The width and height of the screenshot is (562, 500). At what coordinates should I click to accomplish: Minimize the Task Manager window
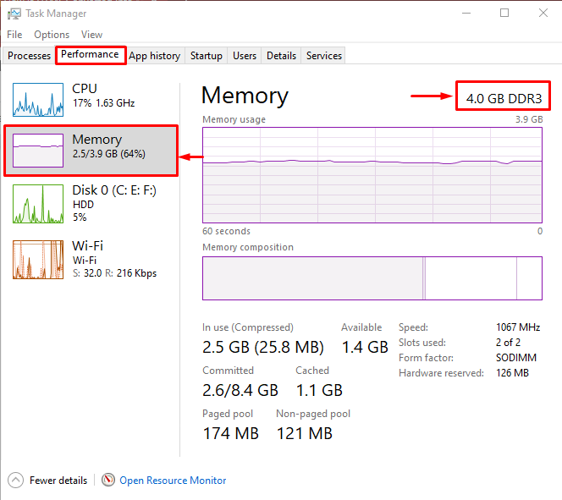coord(466,14)
